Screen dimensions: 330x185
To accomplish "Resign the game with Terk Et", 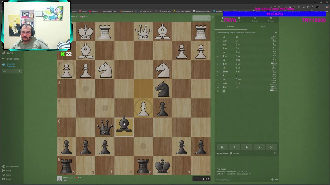I will pyautogui.click(x=234, y=153).
